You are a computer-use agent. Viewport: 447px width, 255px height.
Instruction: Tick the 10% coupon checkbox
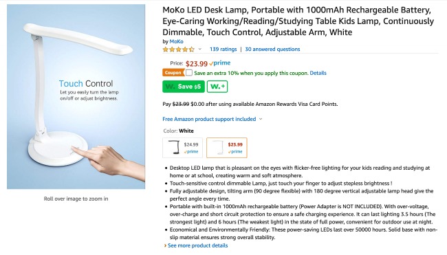pyautogui.click(x=189, y=73)
